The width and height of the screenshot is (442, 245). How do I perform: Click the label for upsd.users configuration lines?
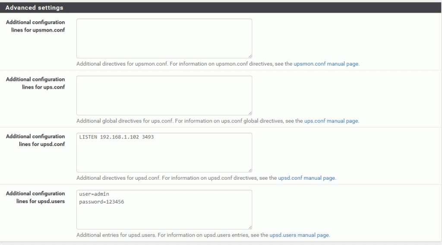[x=35, y=197]
